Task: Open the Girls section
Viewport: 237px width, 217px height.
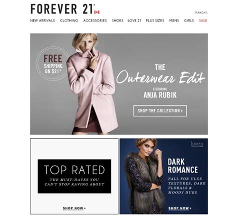Action: point(189,20)
